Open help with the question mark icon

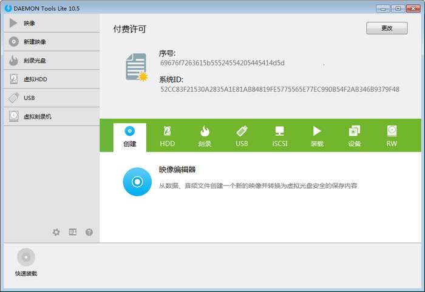tap(89, 232)
